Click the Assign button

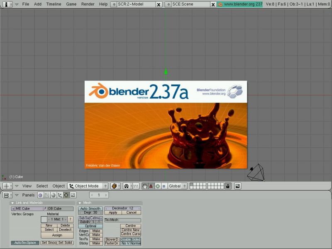coord(57,235)
